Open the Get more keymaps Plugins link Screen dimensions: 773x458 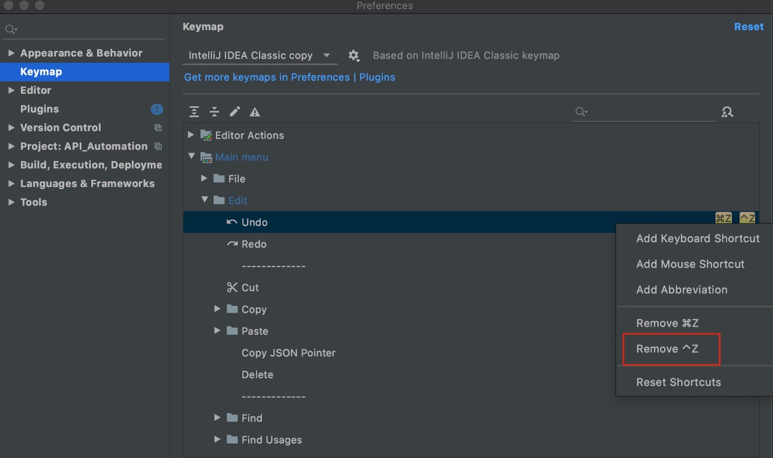pyautogui.click(x=289, y=77)
